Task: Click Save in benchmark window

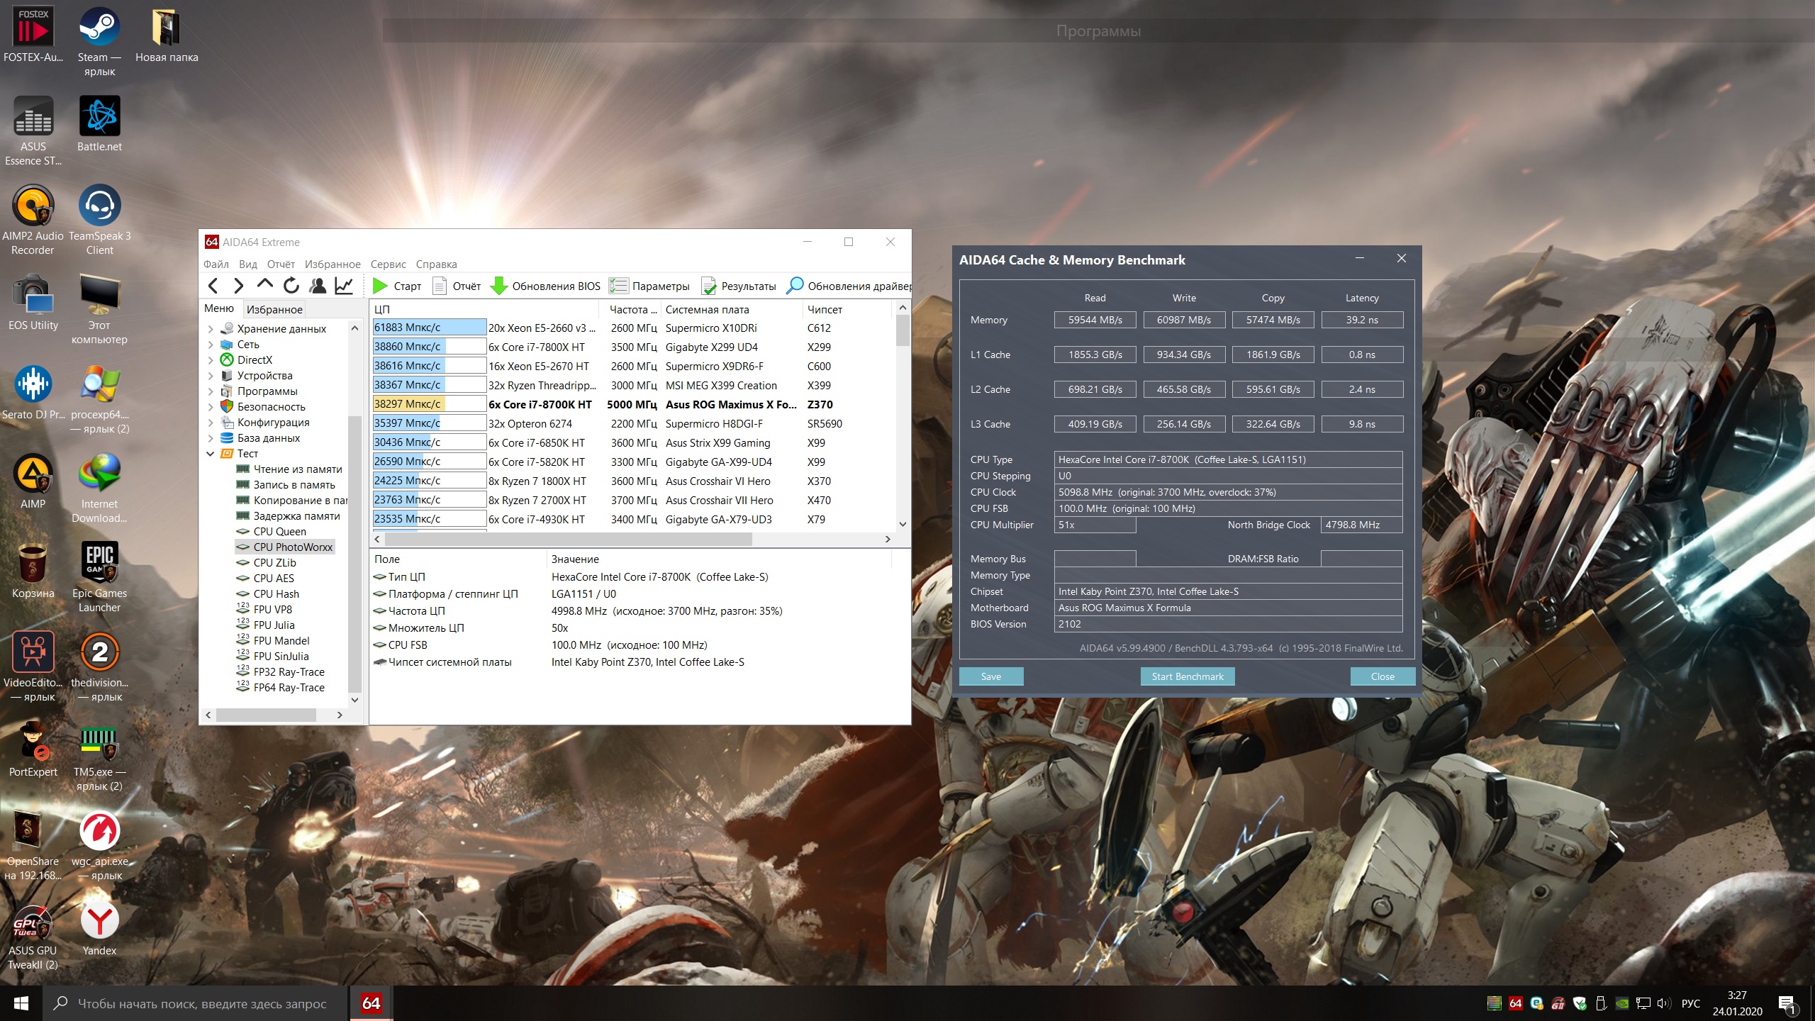Action: coord(990,676)
